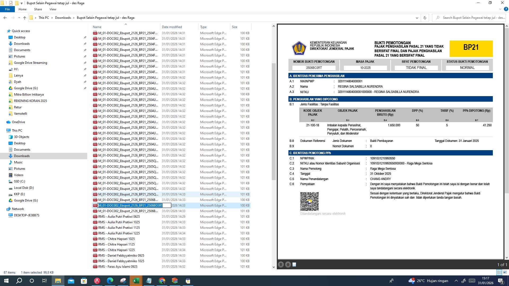Open the File menu
Image resolution: width=509 pixels, height=286 pixels.
coord(7,9)
